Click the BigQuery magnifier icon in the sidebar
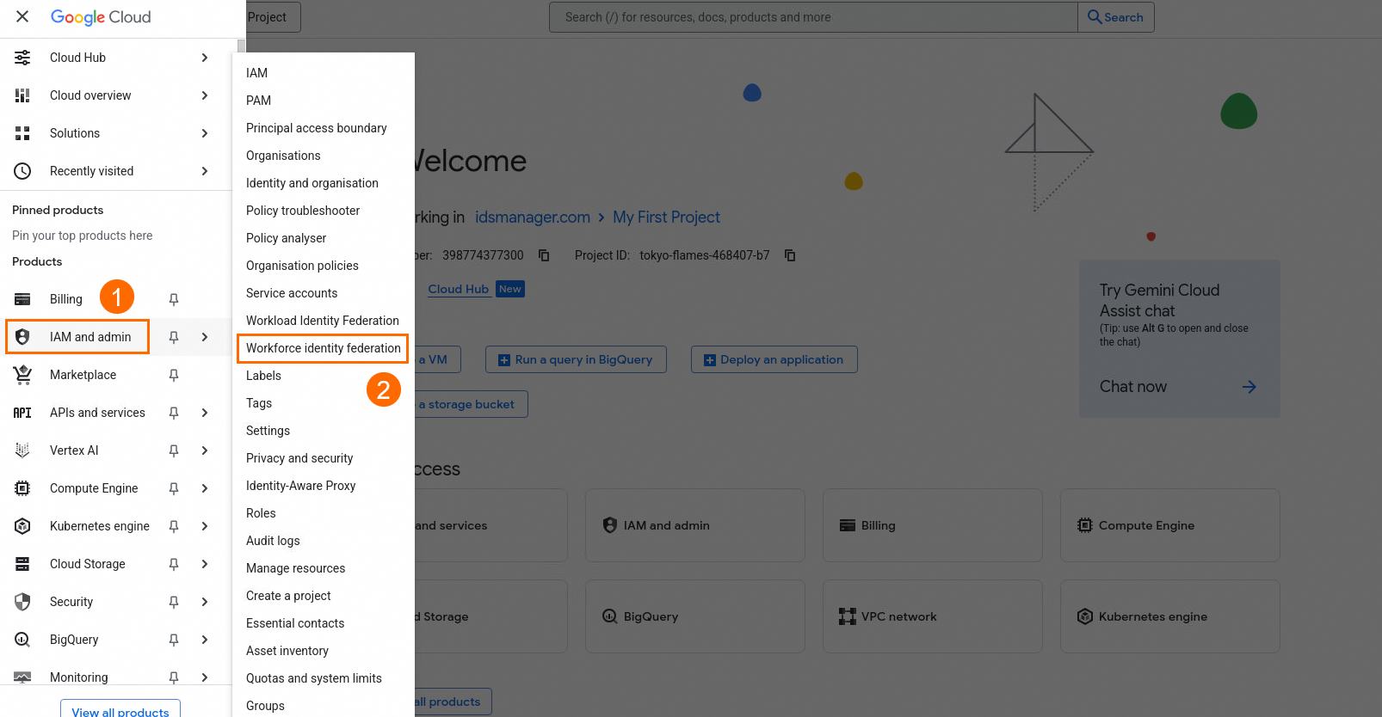The height and width of the screenshot is (717, 1382). 22,640
